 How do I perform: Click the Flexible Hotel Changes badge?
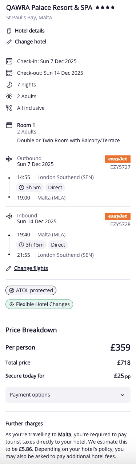39,304
